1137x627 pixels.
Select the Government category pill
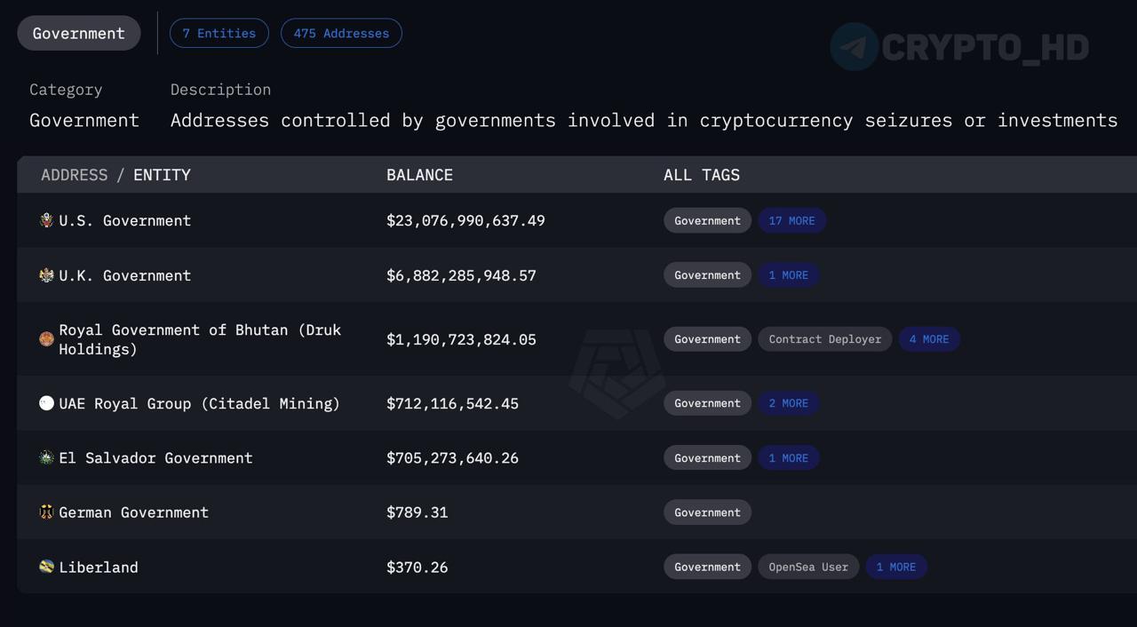click(x=79, y=34)
